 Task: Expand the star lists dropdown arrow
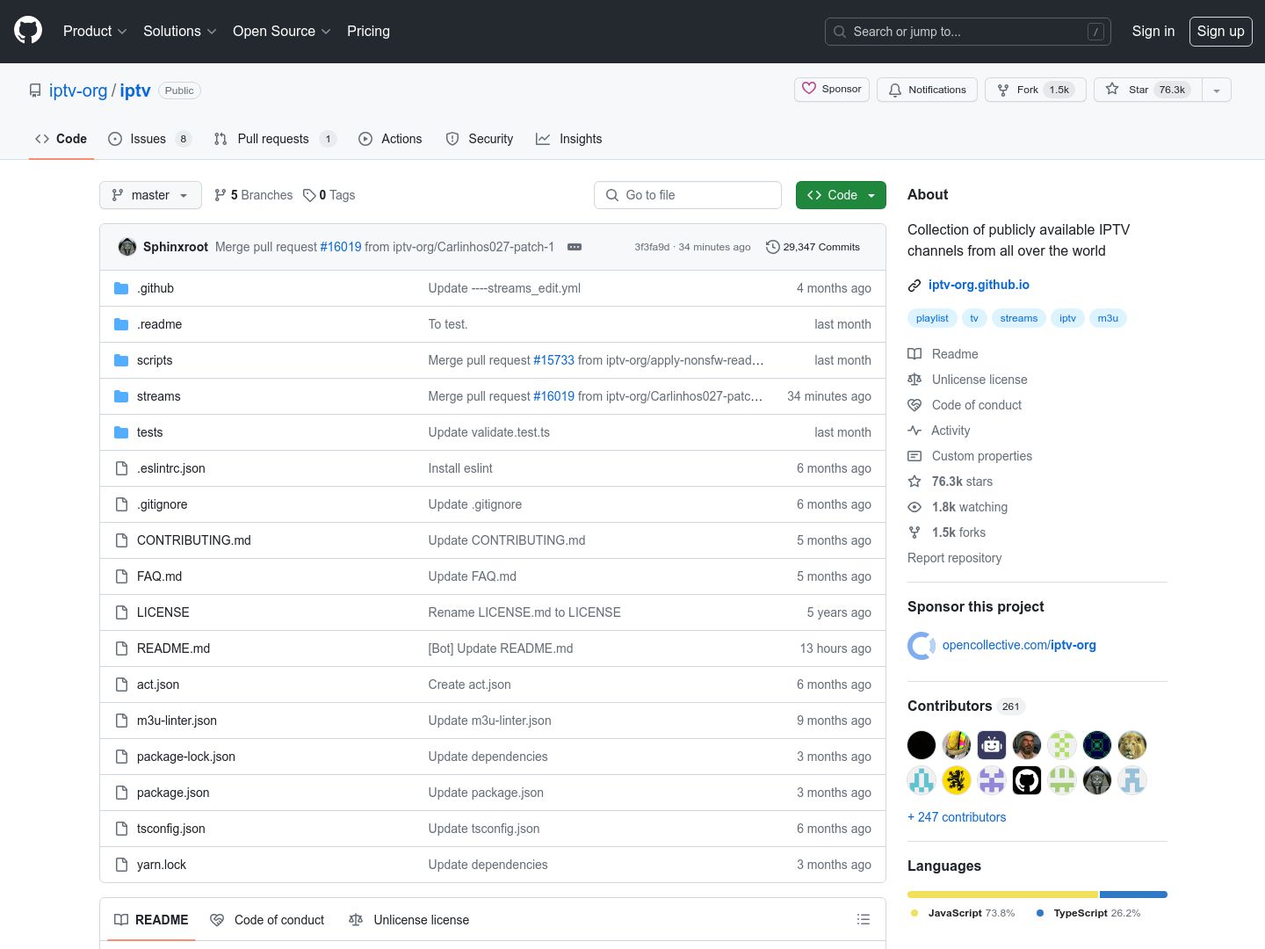(x=1217, y=90)
